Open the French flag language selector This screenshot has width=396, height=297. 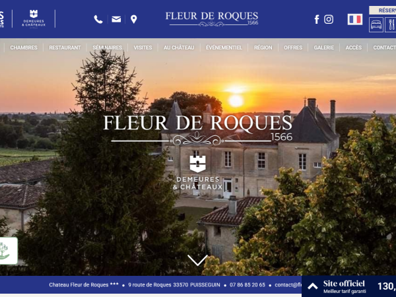pyautogui.click(x=355, y=19)
